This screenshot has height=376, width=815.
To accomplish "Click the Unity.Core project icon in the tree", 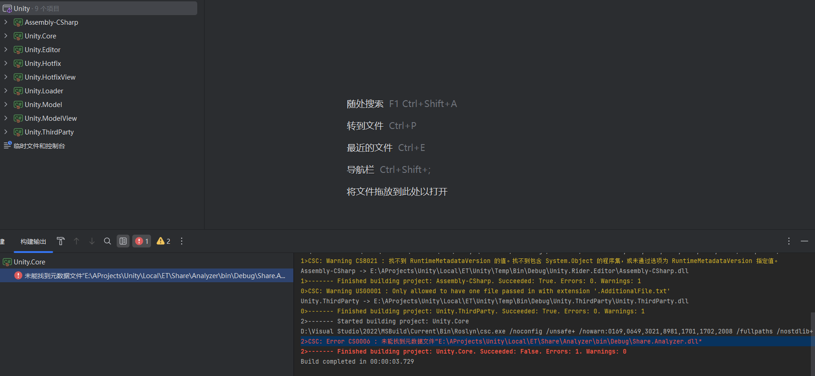I will click(x=18, y=36).
